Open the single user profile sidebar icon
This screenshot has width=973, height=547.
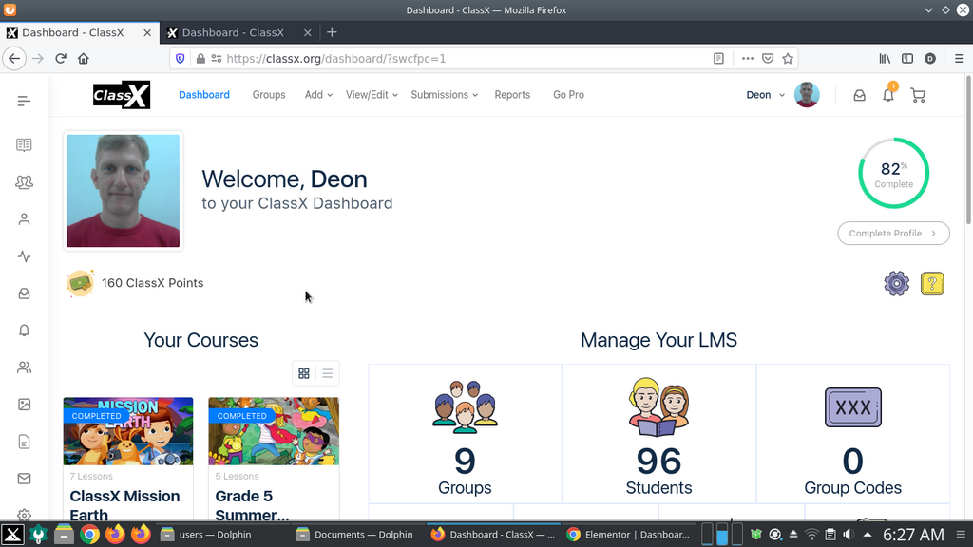pyautogui.click(x=24, y=219)
